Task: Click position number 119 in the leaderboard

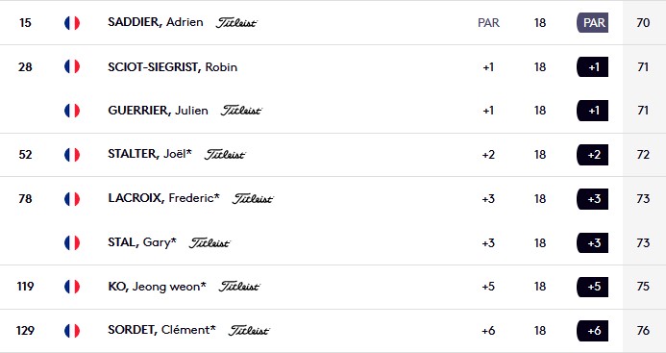Action: point(25,287)
